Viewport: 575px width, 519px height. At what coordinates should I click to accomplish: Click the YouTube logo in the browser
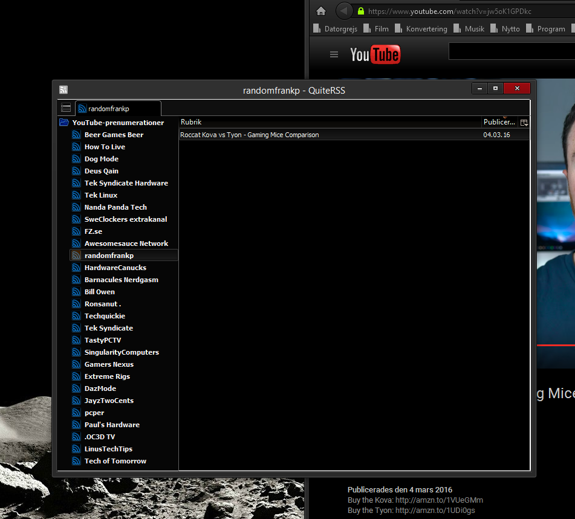click(375, 54)
